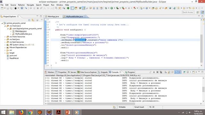This screenshot has width=205, height=115.
Task: Switch to the Snippets tab
Action: [103, 72]
